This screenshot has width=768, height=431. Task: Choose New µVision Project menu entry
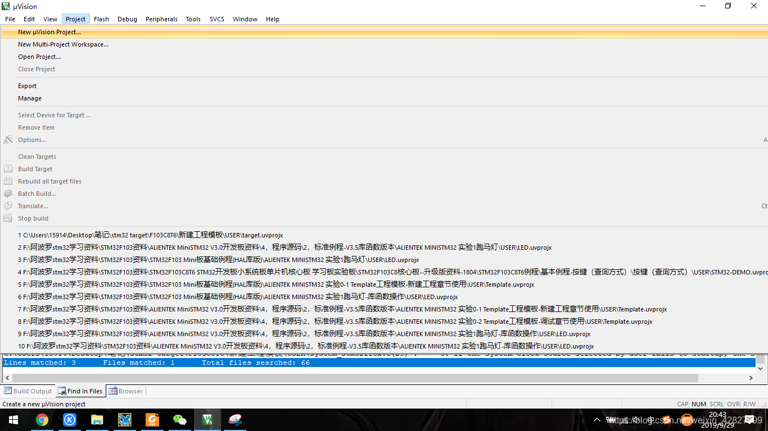[384, 32]
